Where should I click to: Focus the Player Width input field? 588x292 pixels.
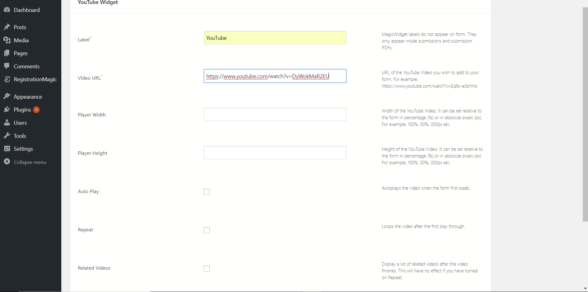tap(274, 114)
